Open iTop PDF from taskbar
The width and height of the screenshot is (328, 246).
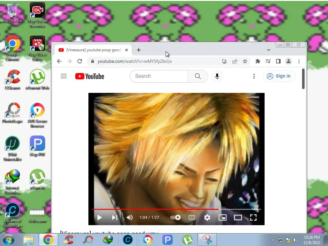[167, 240]
